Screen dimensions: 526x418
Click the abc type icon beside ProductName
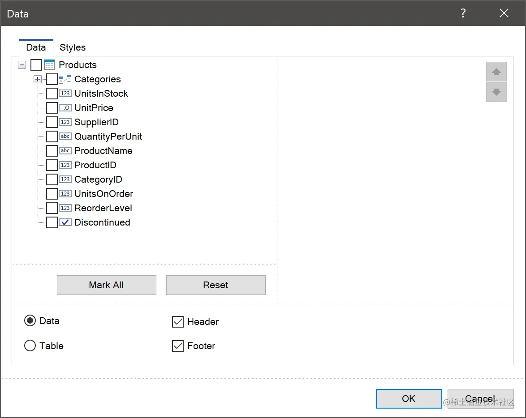(65, 151)
